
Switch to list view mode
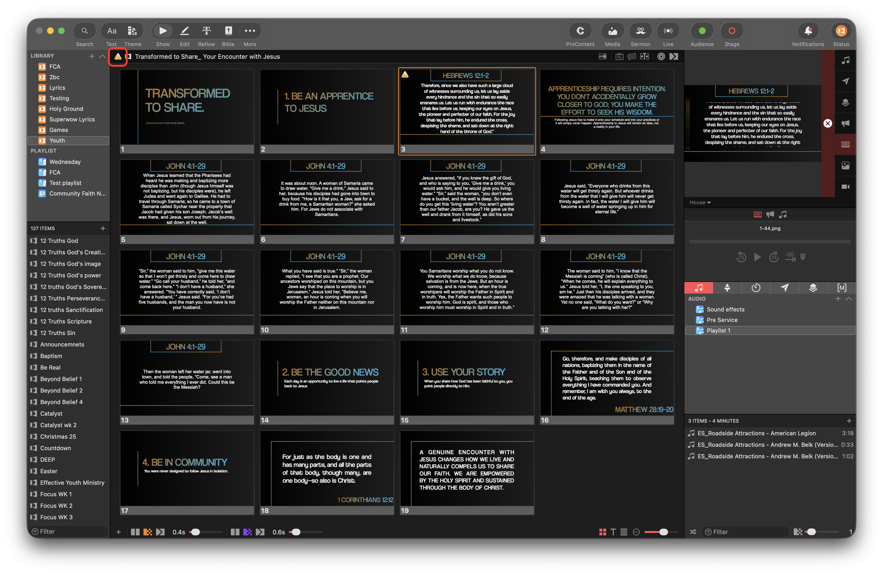click(624, 532)
